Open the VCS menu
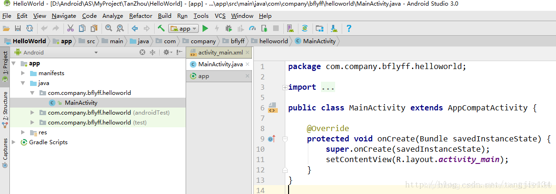Image resolution: width=556 pixels, height=194 pixels. click(x=220, y=16)
